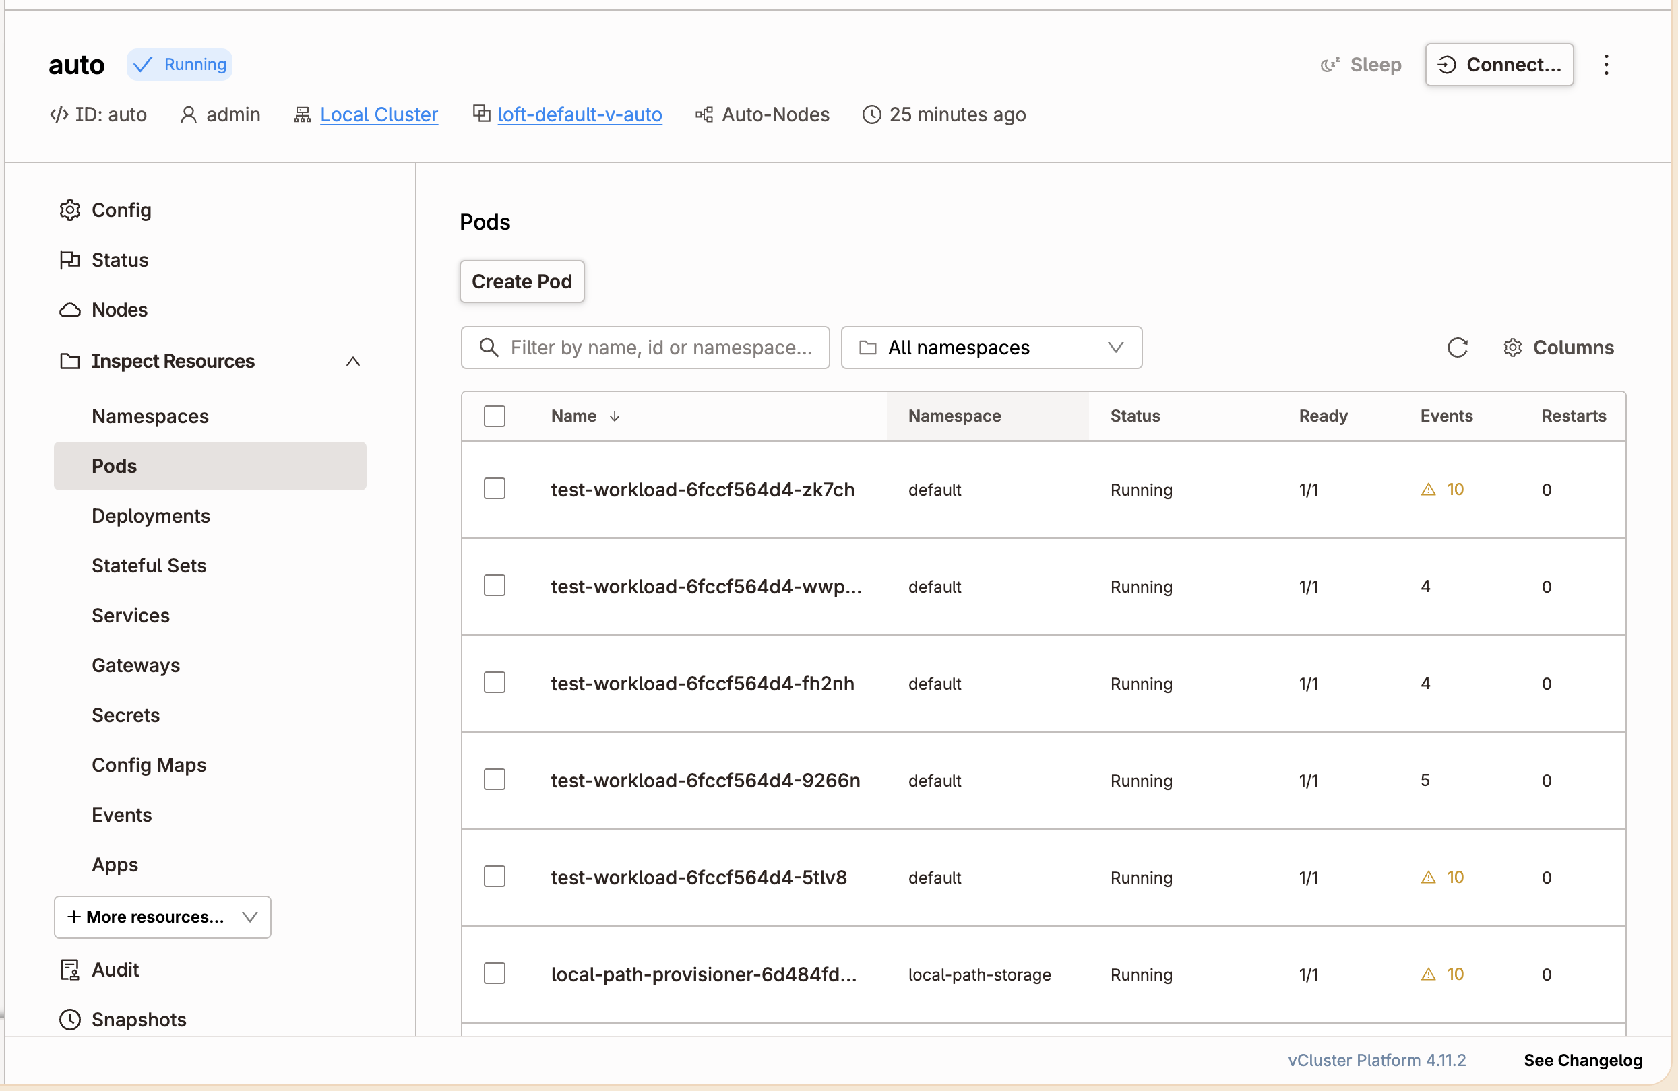Click the Status flag icon
The height and width of the screenshot is (1091, 1678).
point(70,260)
